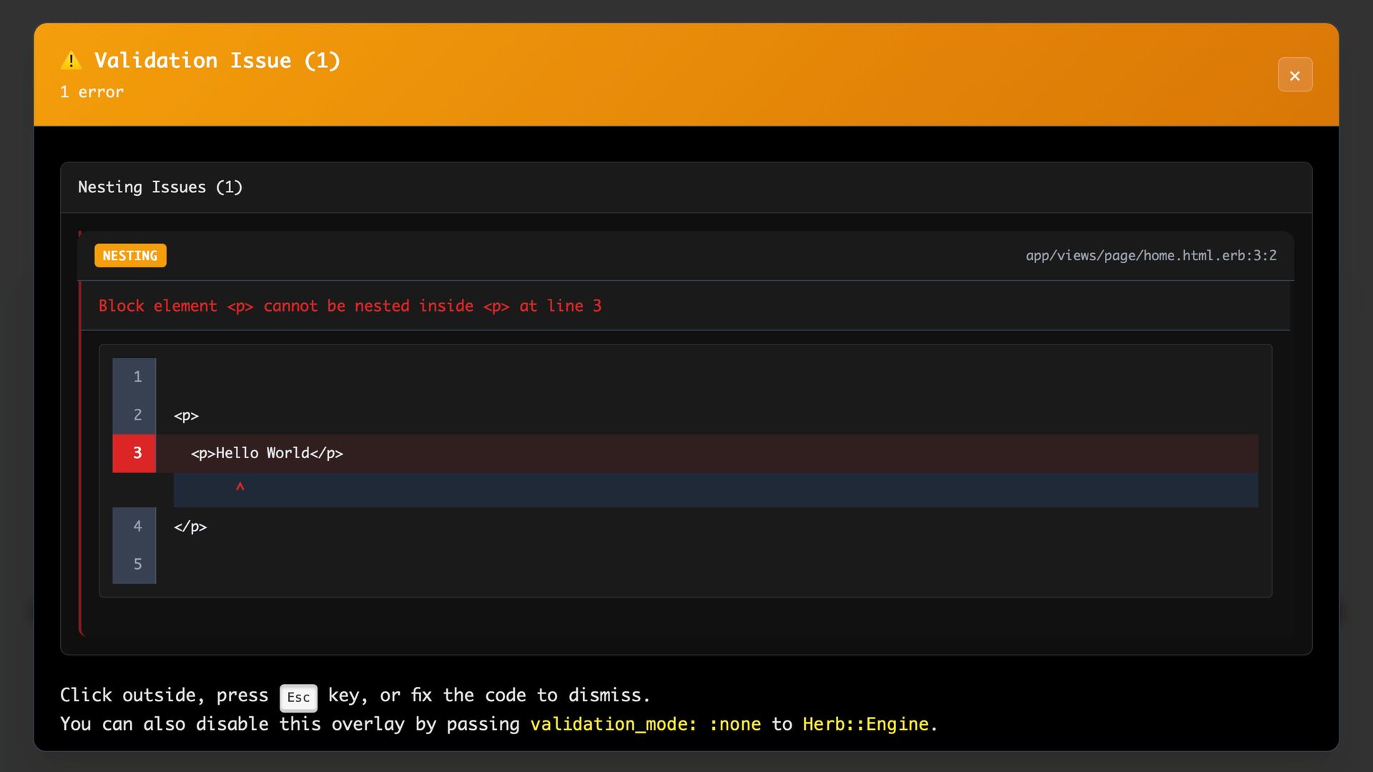Click line number 5 in the gutter
Image resolution: width=1373 pixels, height=772 pixels.
[137, 565]
